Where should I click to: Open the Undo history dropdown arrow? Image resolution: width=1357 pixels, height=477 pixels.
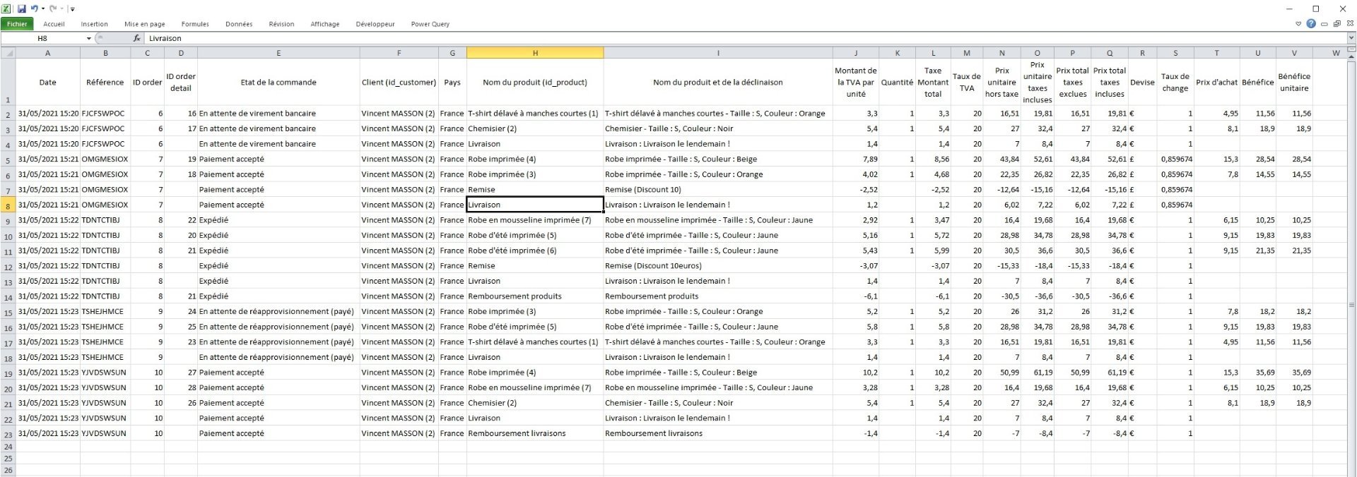pyautogui.click(x=43, y=9)
